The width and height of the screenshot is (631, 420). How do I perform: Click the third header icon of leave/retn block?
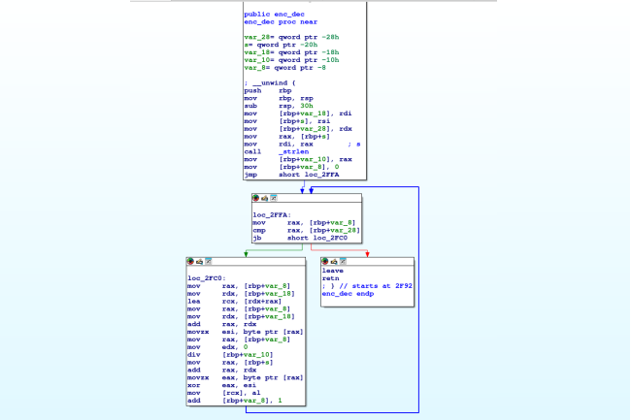click(343, 261)
